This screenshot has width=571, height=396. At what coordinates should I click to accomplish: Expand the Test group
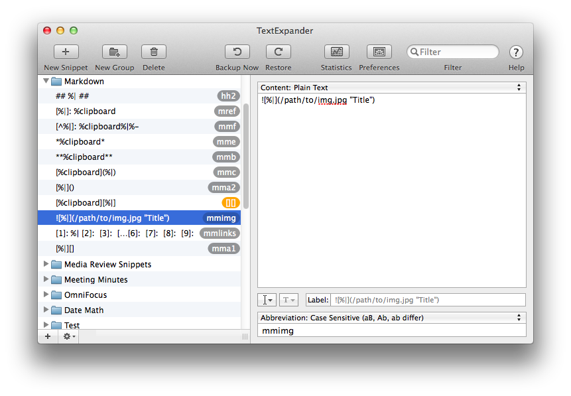click(x=46, y=324)
